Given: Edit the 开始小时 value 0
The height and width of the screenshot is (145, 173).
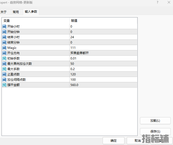Looking at the screenshot, I should pyautogui.click(x=103, y=27).
